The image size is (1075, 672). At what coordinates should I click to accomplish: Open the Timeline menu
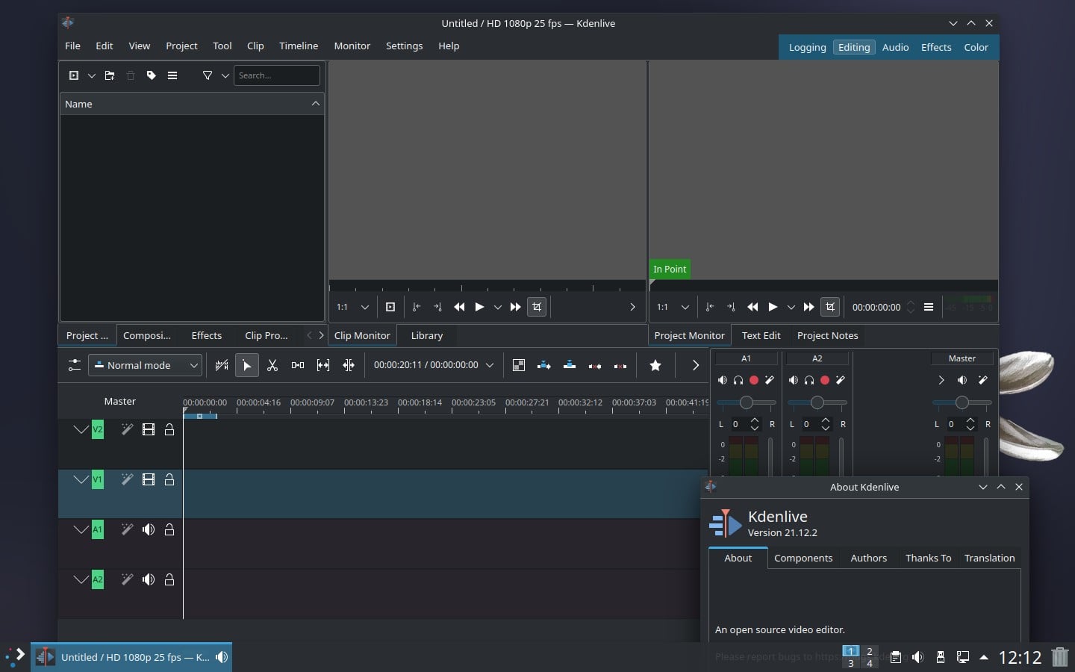point(299,46)
